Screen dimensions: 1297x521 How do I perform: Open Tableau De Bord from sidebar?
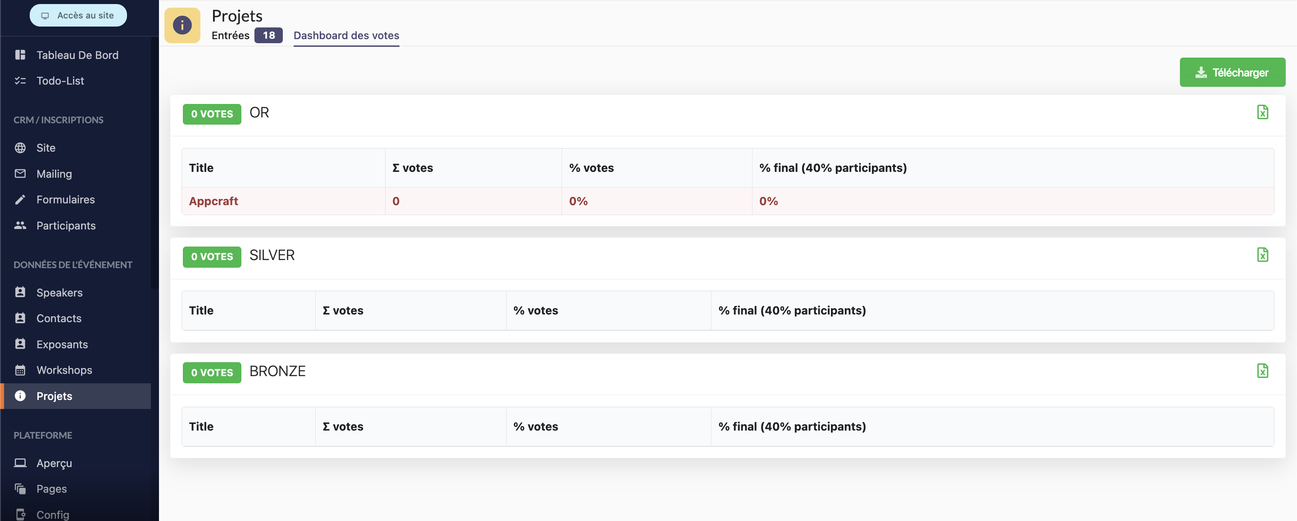click(77, 55)
